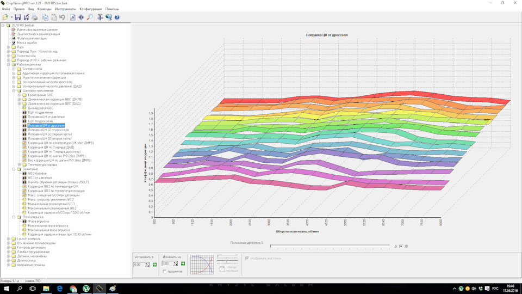Click the blue question mark Help icon
This screenshot has height=294, width=522.
[117, 17]
